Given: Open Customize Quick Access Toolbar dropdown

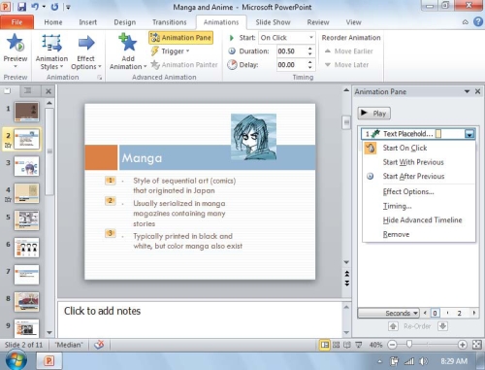Looking at the screenshot, I should pyautogui.click(x=68, y=7).
